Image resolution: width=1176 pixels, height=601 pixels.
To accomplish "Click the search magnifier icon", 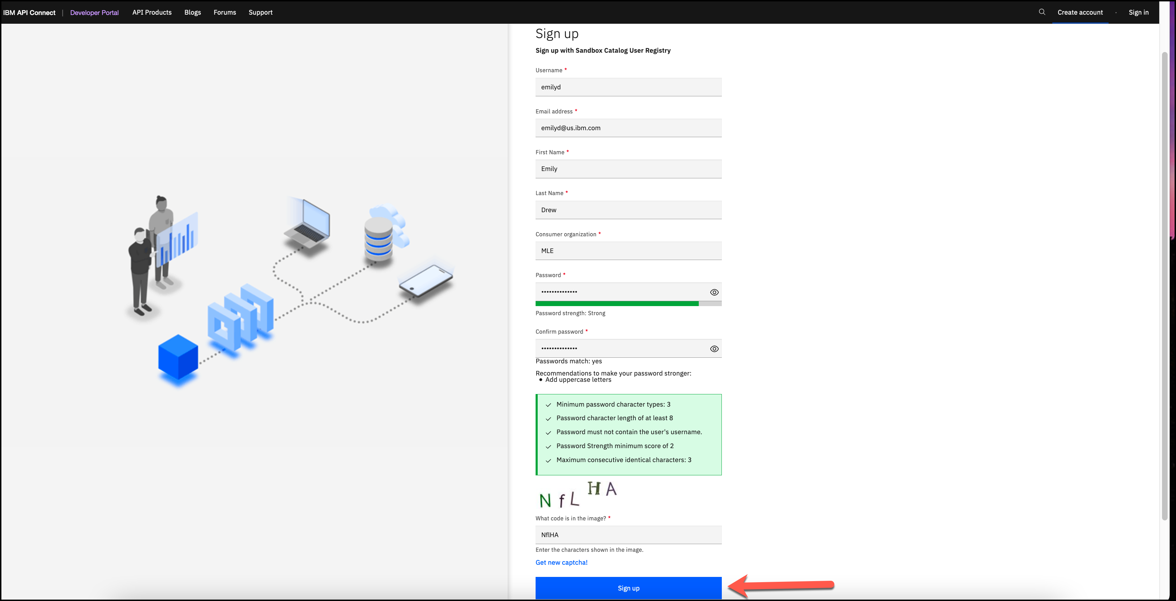I will click(x=1041, y=12).
